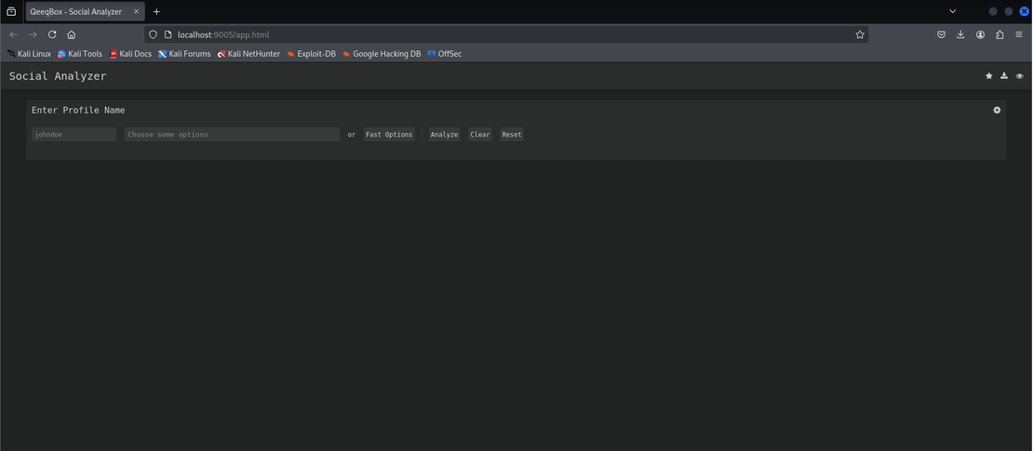Viewport: 1033px width, 451px height.
Task: Click the Save to Pocket icon
Action: [941, 34]
